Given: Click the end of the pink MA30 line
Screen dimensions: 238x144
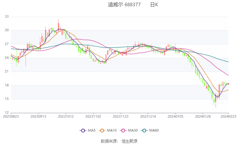Looking at the screenshot, I should click(228, 75).
